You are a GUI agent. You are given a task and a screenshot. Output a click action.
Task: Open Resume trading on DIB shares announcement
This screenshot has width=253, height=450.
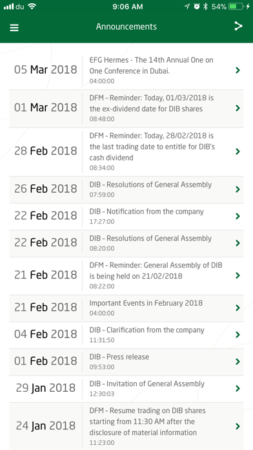coord(126,426)
